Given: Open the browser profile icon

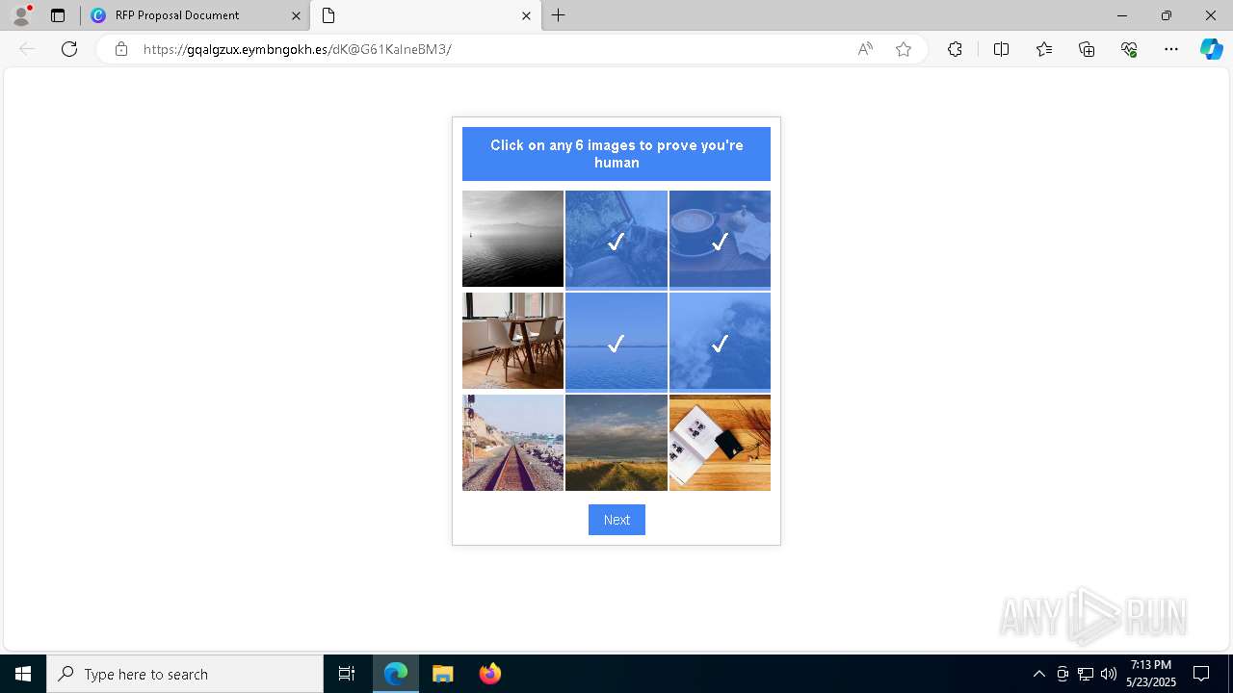Looking at the screenshot, I should tap(21, 15).
